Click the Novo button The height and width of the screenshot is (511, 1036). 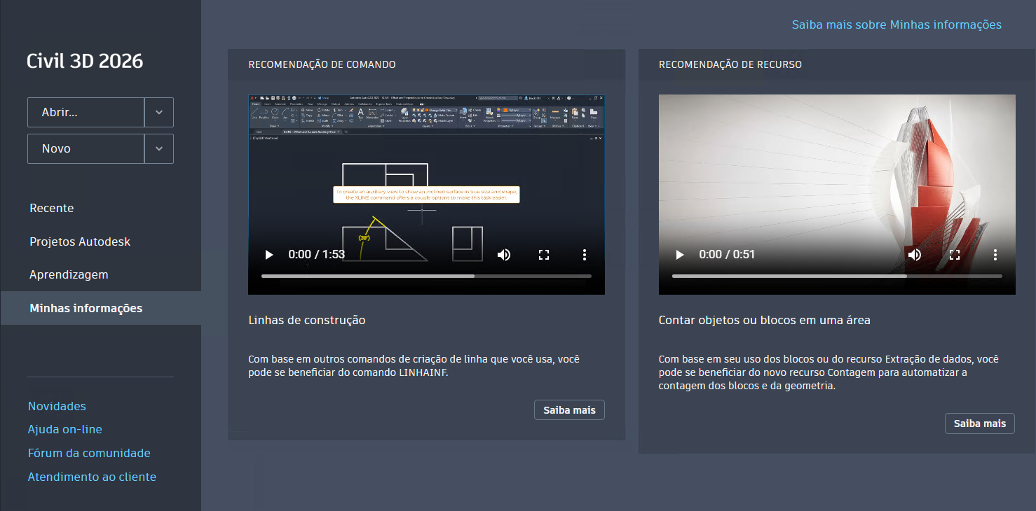pyautogui.click(x=86, y=148)
